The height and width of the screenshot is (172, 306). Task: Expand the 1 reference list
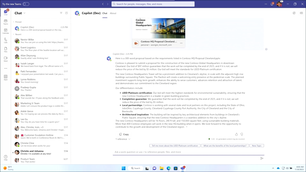click(x=123, y=139)
